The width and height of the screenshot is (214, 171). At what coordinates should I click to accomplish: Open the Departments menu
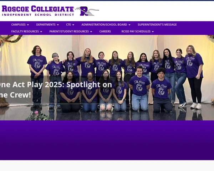46,25
